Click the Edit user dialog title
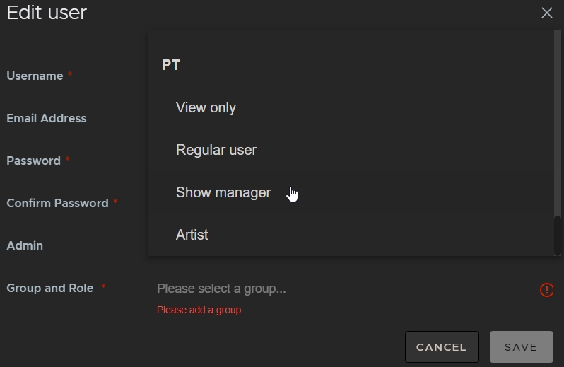This screenshot has width=564, height=367. tap(47, 12)
